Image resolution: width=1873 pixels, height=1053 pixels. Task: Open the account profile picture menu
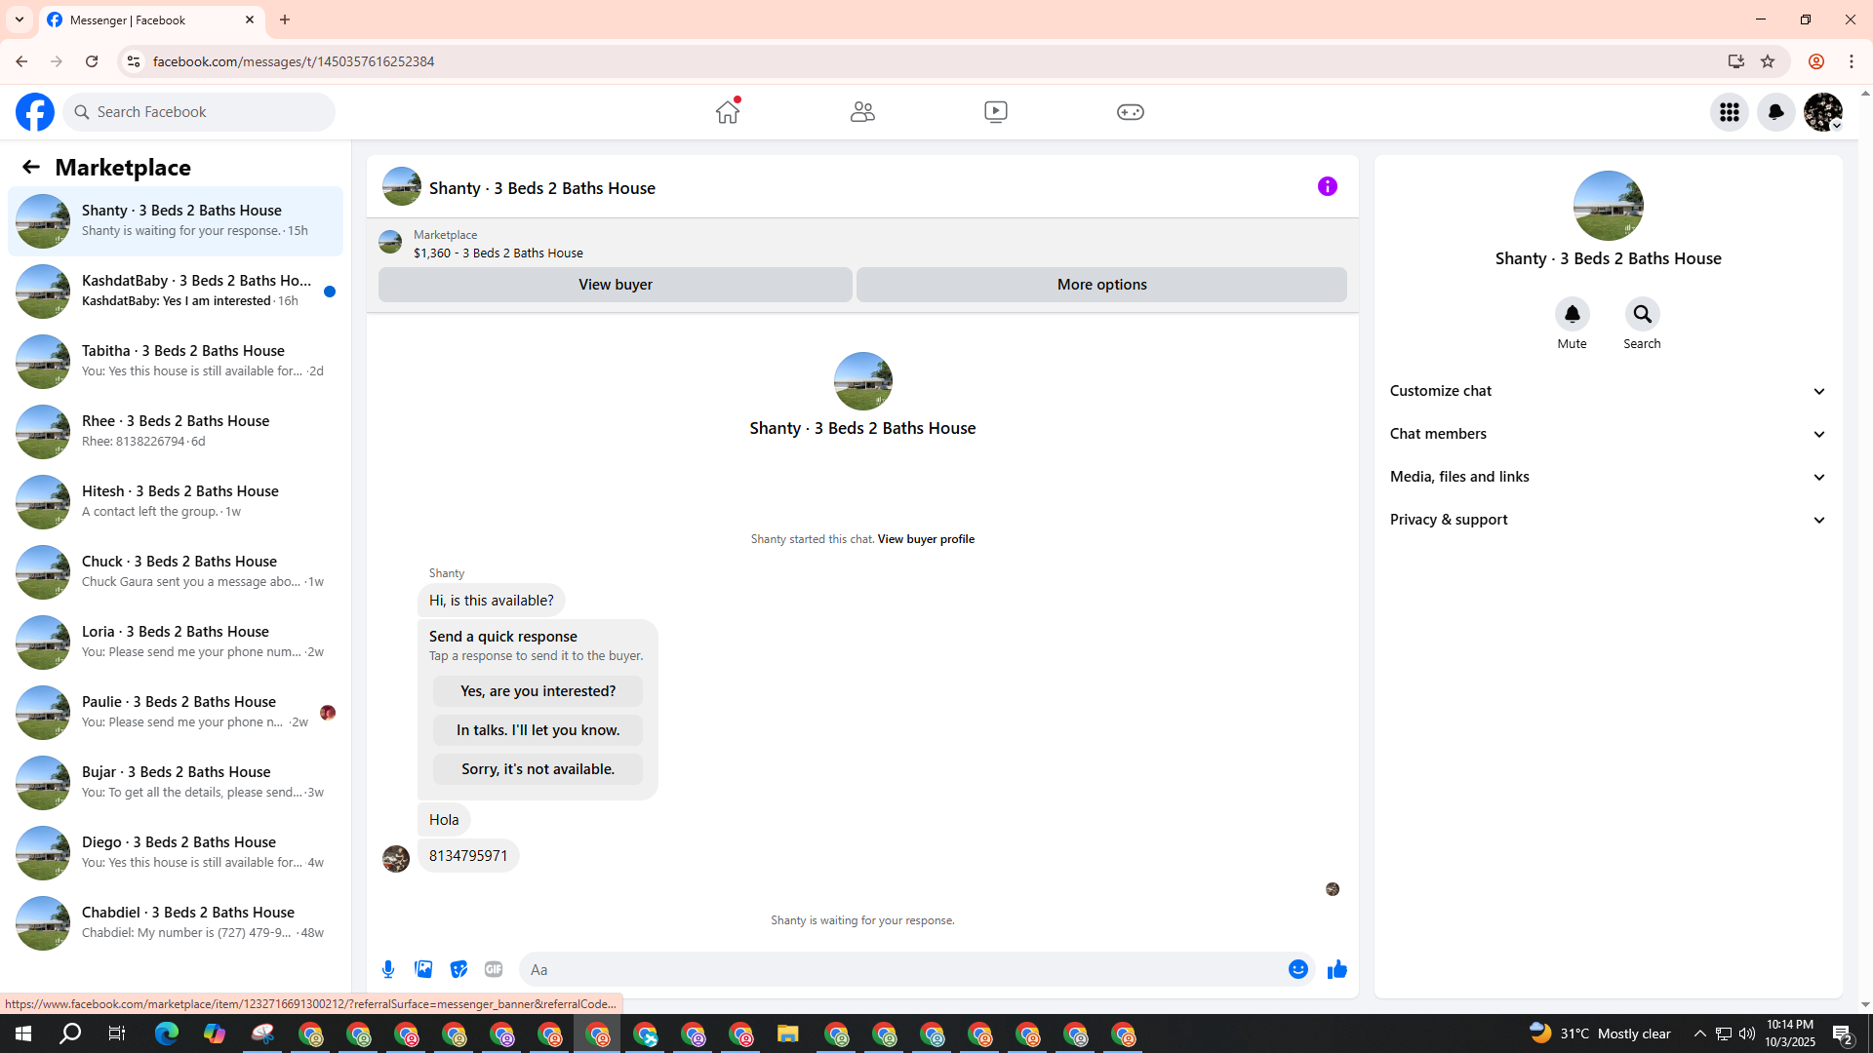tap(1823, 112)
